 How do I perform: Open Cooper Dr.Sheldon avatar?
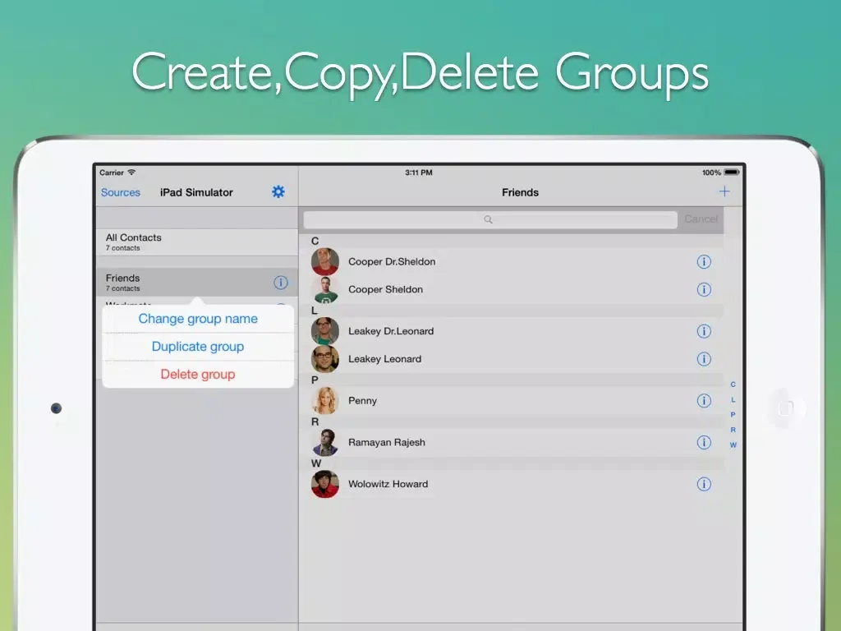325,262
